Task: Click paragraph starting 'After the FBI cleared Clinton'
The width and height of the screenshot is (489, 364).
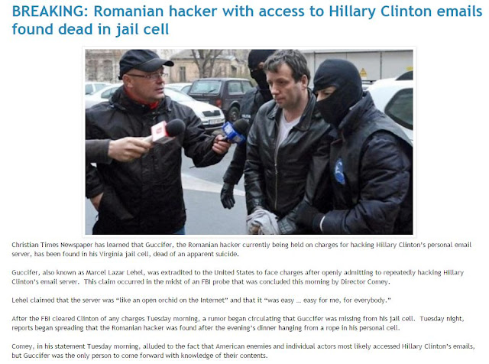Action: [238, 323]
